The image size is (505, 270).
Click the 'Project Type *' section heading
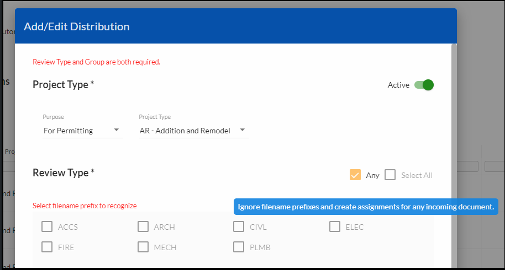tap(63, 85)
